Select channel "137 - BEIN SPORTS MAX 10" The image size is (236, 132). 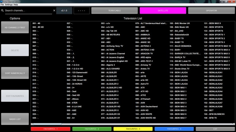pos(217,46)
